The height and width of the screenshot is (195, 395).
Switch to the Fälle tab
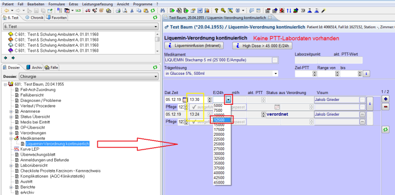click(52, 67)
